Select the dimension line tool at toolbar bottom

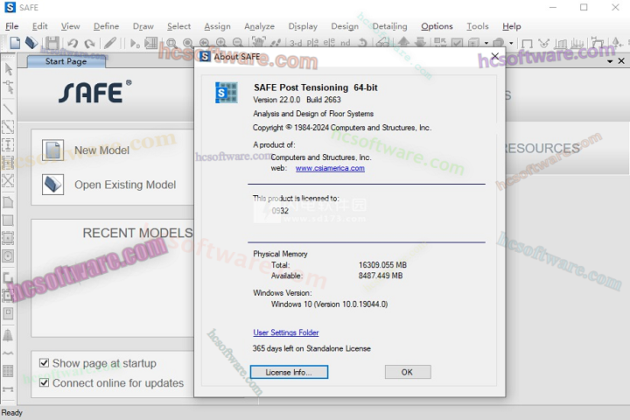coord(8,389)
